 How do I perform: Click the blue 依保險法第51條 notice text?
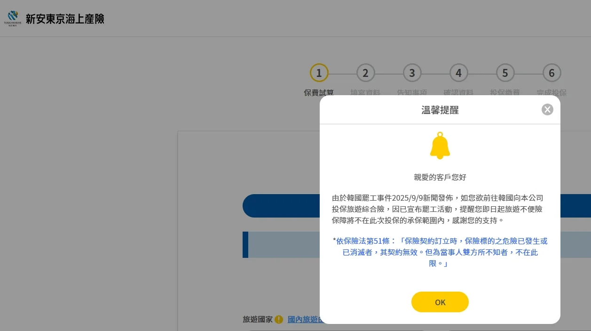(440, 252)
